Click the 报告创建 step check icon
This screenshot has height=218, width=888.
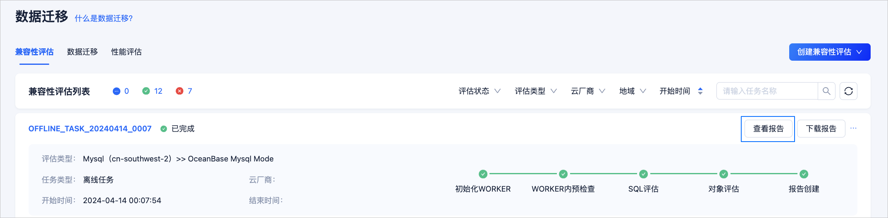(x=804, y=174)
